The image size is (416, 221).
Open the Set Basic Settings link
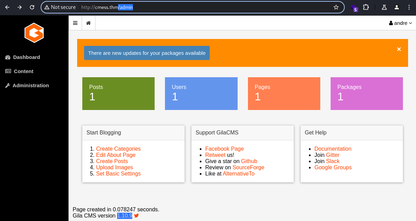118,174
